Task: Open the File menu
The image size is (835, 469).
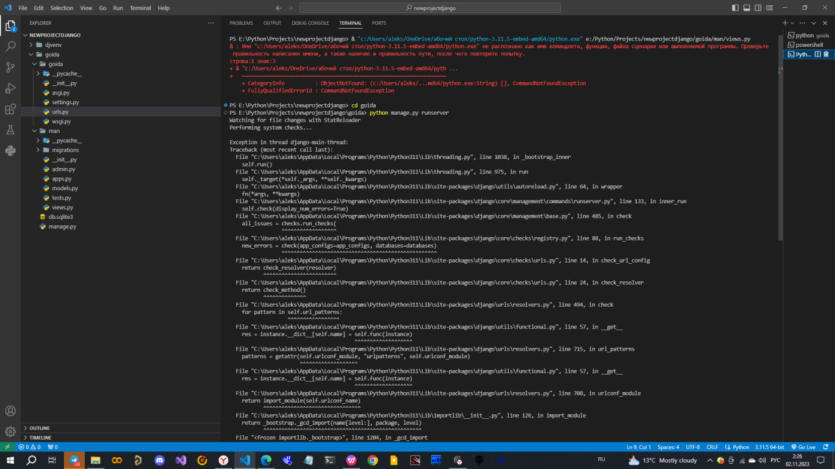Action: click(23, 8)
